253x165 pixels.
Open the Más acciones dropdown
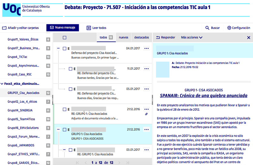[192, 37]
